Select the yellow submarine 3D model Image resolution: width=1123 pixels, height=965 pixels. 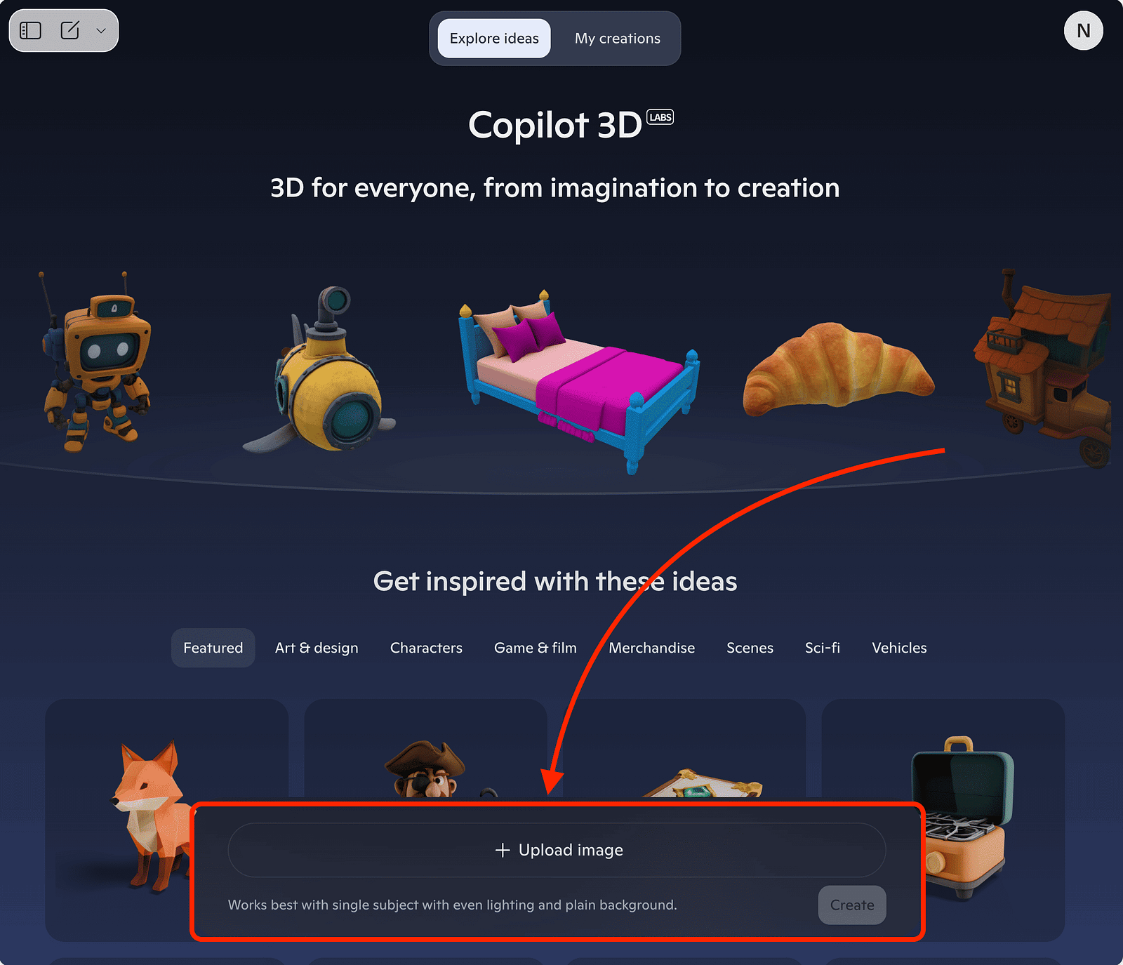coord(321,371)
